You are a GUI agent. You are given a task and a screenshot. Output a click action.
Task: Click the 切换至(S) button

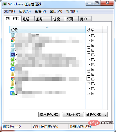[73, 115]
